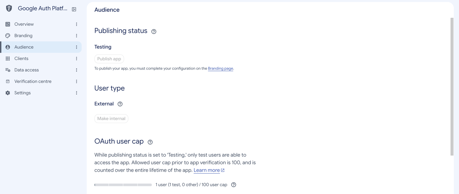This screenshot has width=459, height=194.
Task: Follow the Branding page link
Action: click(221, 68)
